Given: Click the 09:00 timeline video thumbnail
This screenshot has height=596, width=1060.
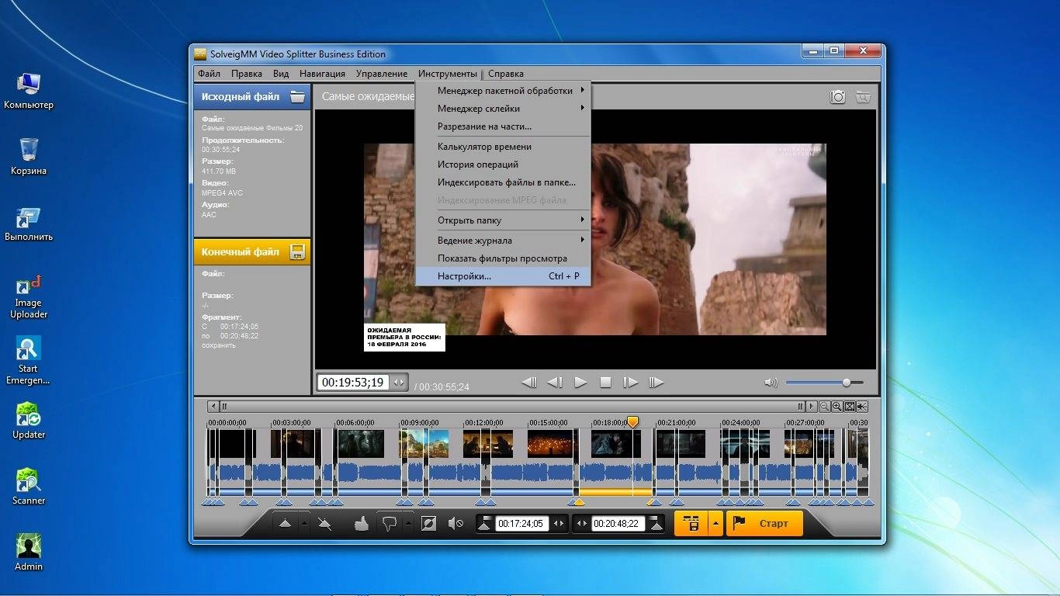Looking at the screenshot, I should [424, 444].
